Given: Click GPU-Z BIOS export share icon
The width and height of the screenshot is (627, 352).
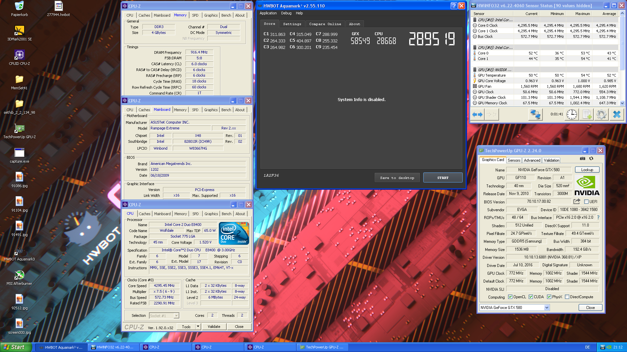Looking at the screenshot, I should point(577,202).
